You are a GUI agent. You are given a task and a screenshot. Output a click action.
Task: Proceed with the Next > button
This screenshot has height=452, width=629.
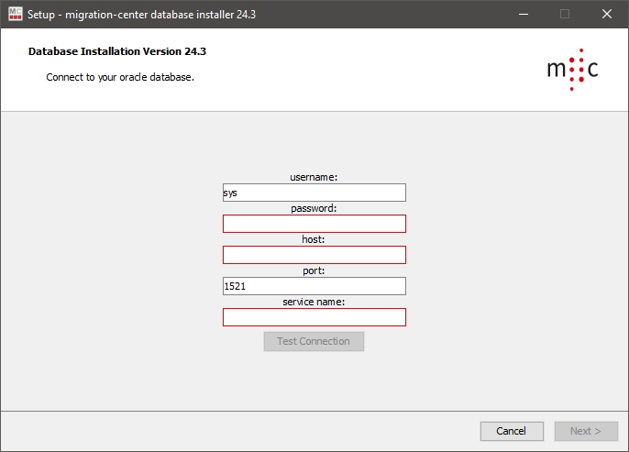tap(586, 431)
